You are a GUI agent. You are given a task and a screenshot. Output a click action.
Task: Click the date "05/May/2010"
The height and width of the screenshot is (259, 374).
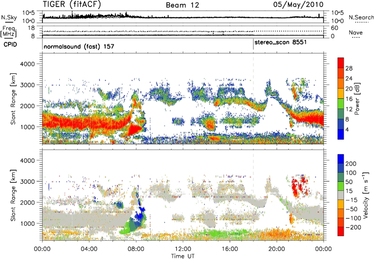point(298,5)
